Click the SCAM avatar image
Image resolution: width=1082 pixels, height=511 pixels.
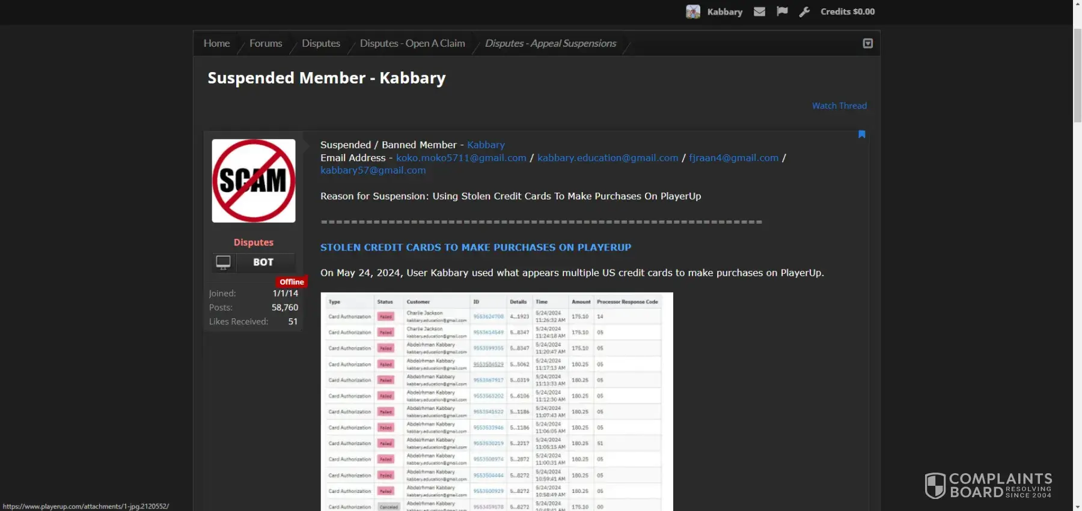[254, 181]
